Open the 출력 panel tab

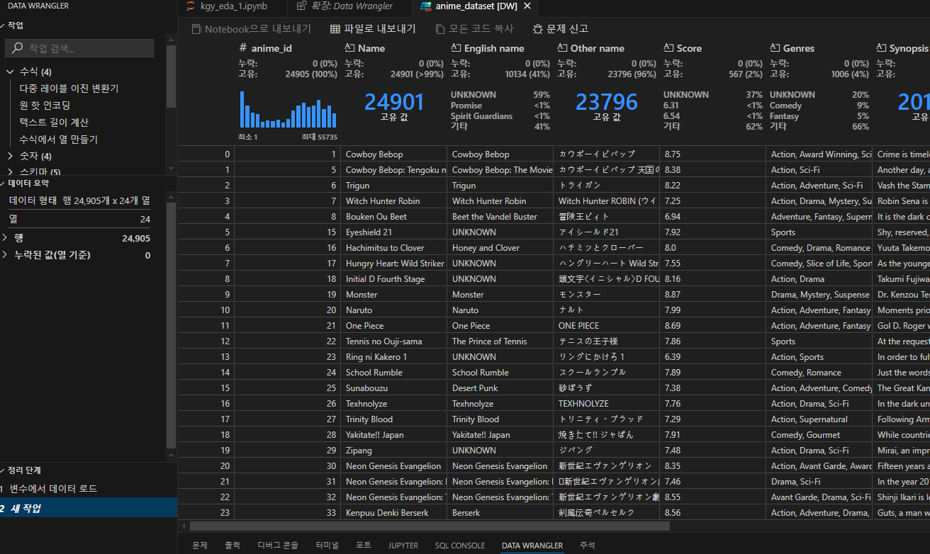(x=232, y=545)
